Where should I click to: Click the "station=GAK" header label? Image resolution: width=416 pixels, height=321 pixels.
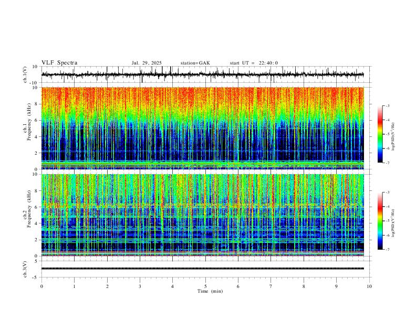click(x=195, y=63)
